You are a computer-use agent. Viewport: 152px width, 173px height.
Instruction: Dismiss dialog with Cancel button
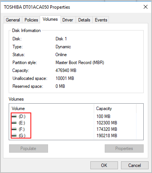(x=135, y=165)
